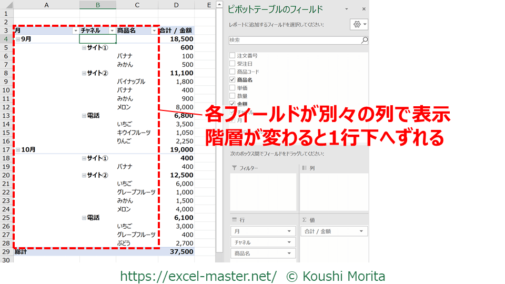This screenshot has width=505, height=284.
Task: Collapse サイト② group in row 20
Action: (x=84, y=175)
